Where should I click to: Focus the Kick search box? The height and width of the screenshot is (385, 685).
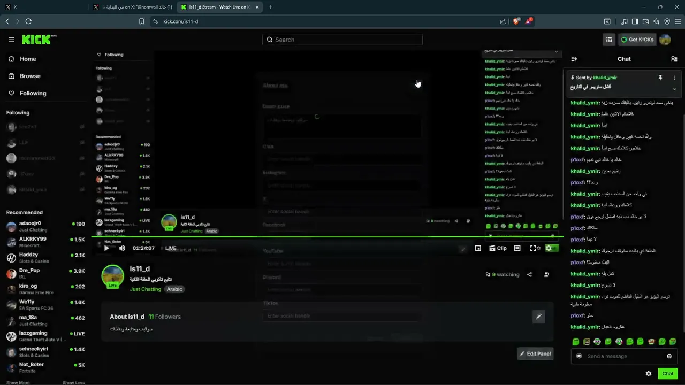click(x=342, y=40)
